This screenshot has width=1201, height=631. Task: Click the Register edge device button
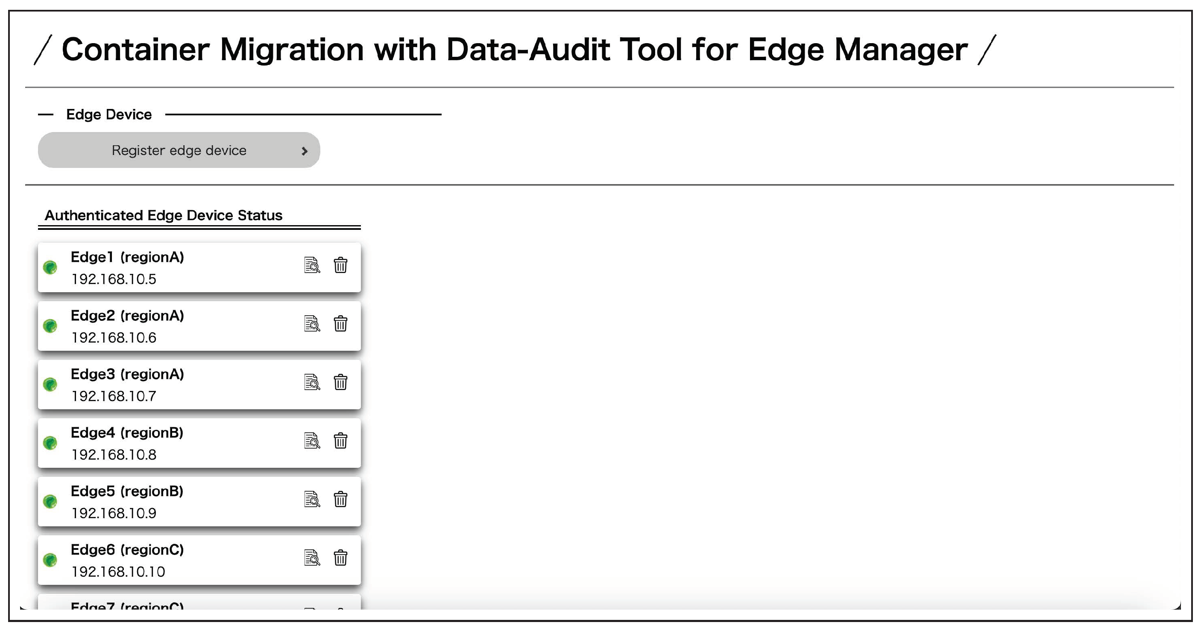(x=179, y=150)
